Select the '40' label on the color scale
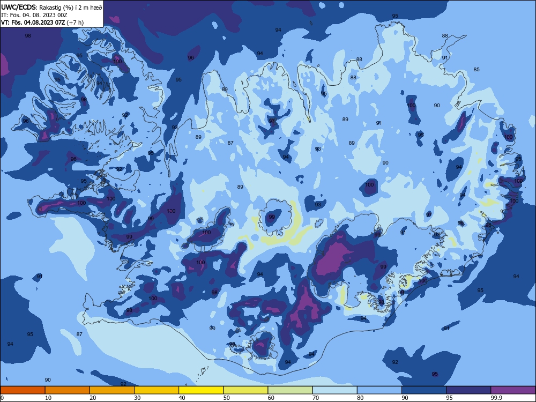Image resolution: width=536 pixels, height=402 pixels. pos(182,398)
